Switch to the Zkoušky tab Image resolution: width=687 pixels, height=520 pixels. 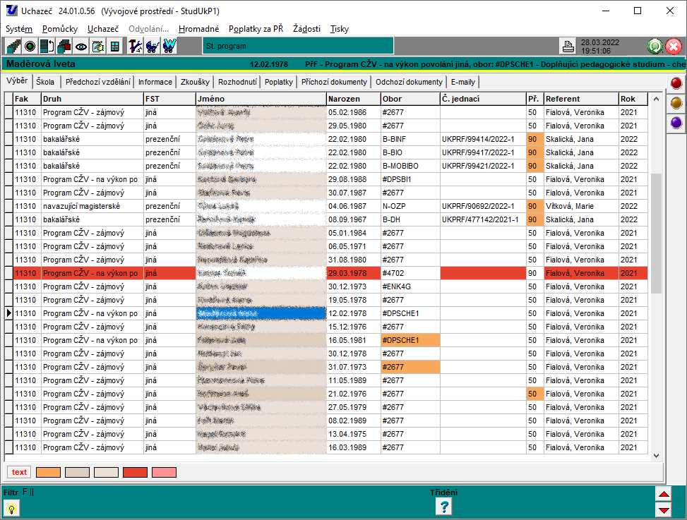click(194, 82)
